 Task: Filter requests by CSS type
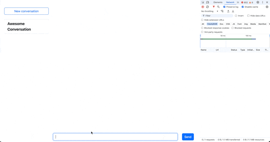[228, 24]
